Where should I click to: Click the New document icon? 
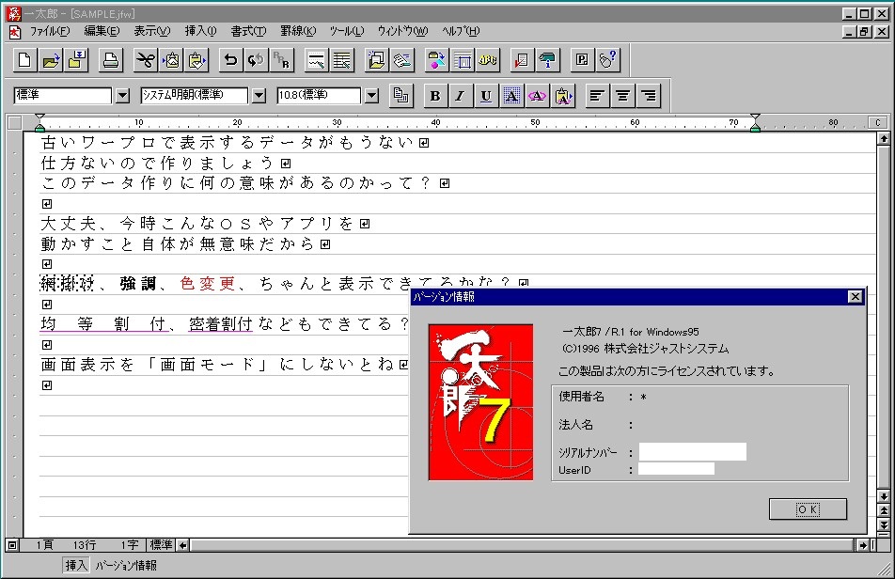[25, 61]
